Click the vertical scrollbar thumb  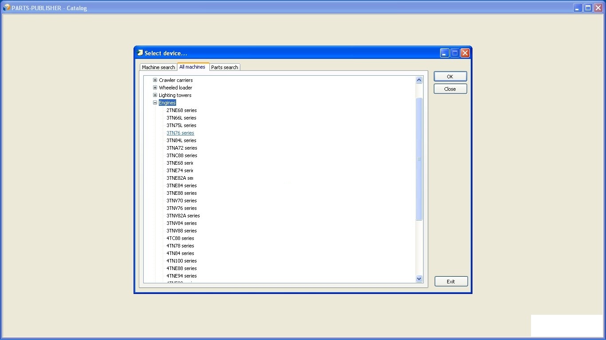(x=419, y=158)
